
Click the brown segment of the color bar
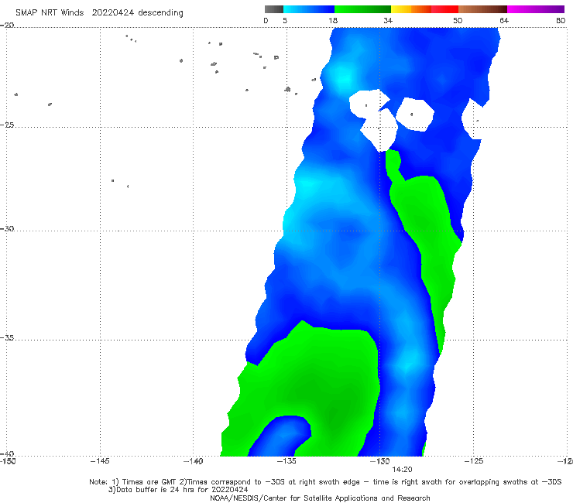click(x=482, y=9)
